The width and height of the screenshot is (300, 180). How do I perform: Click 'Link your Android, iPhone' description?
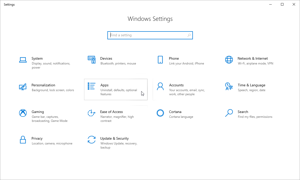[187, 63]
